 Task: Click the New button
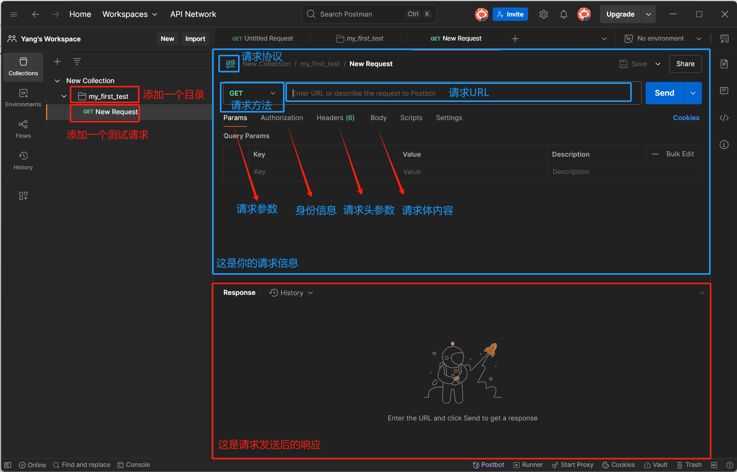167,39
